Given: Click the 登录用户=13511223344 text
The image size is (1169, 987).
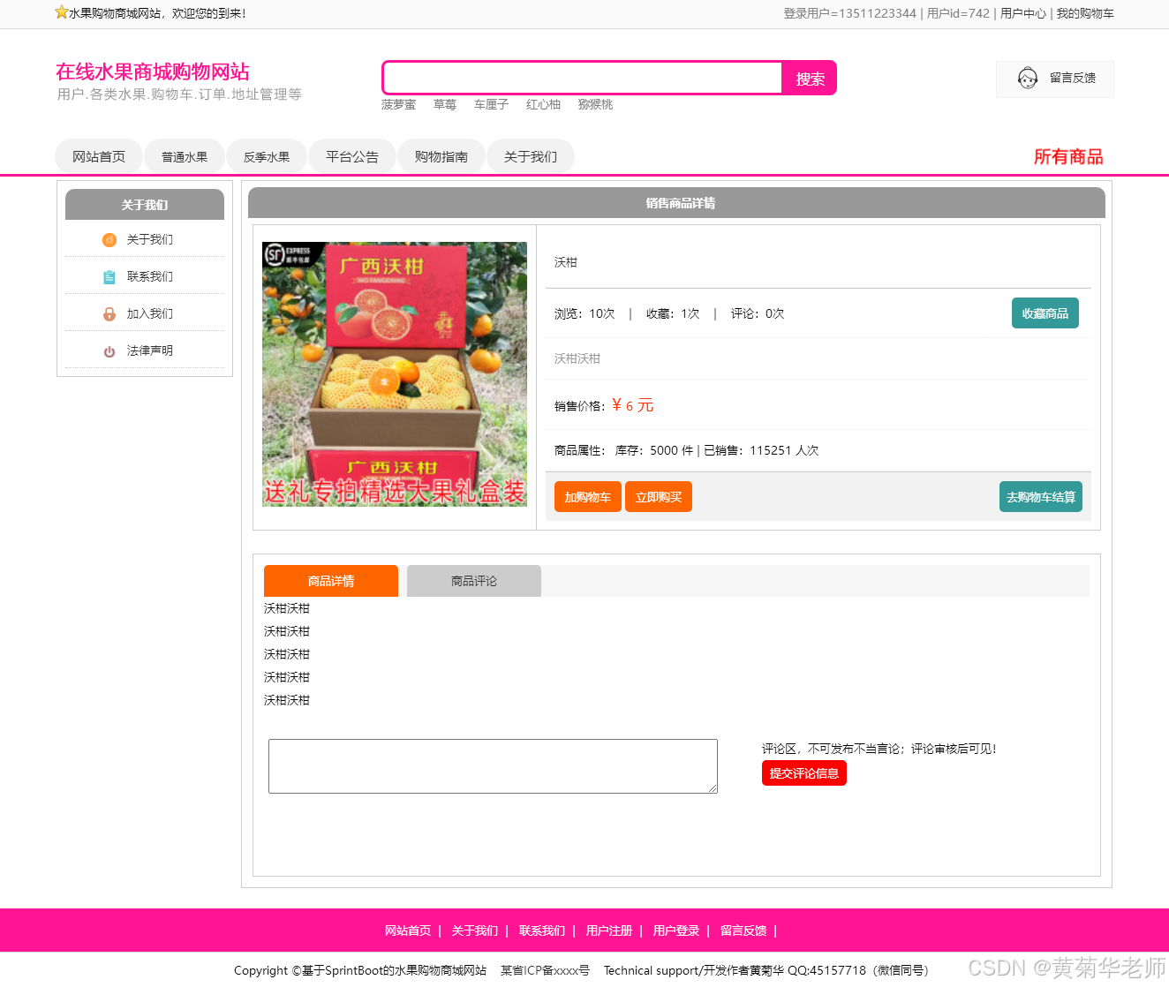Looking at the screenshot, I should point(850,13).
